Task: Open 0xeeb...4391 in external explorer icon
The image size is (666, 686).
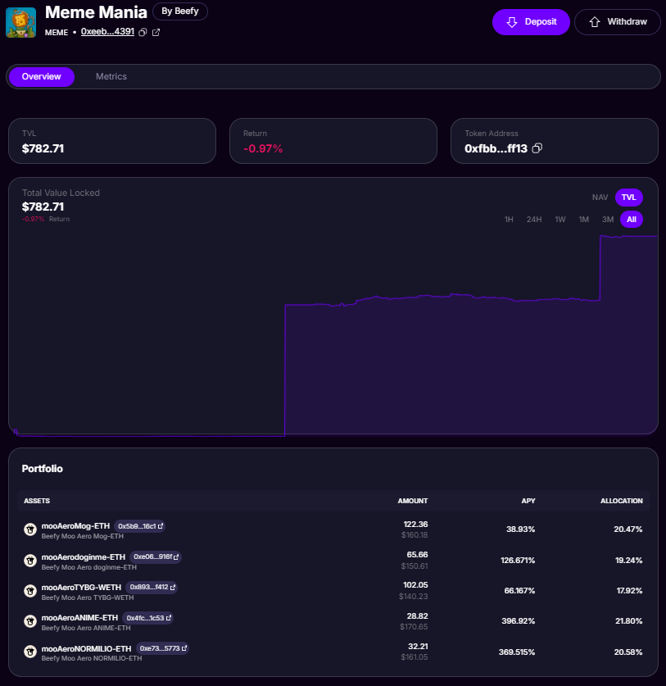Action: coord(156,33)
